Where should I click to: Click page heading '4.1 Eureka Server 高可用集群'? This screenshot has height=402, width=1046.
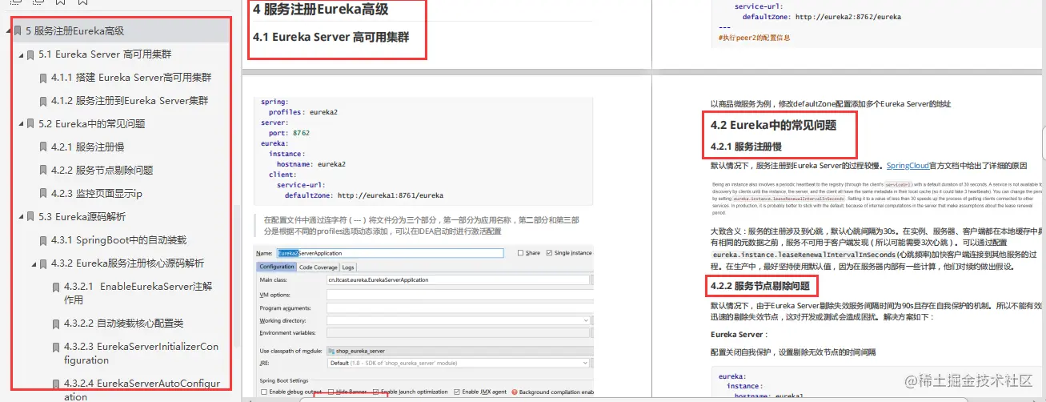tap(331, 37)
